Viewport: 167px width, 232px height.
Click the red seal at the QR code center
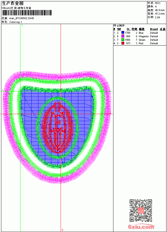pos(141,210)
